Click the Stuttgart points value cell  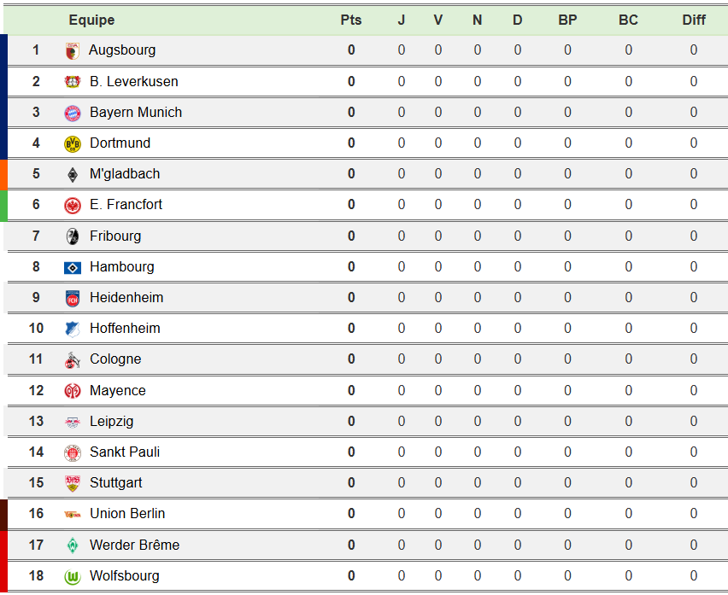pos(351,483)
